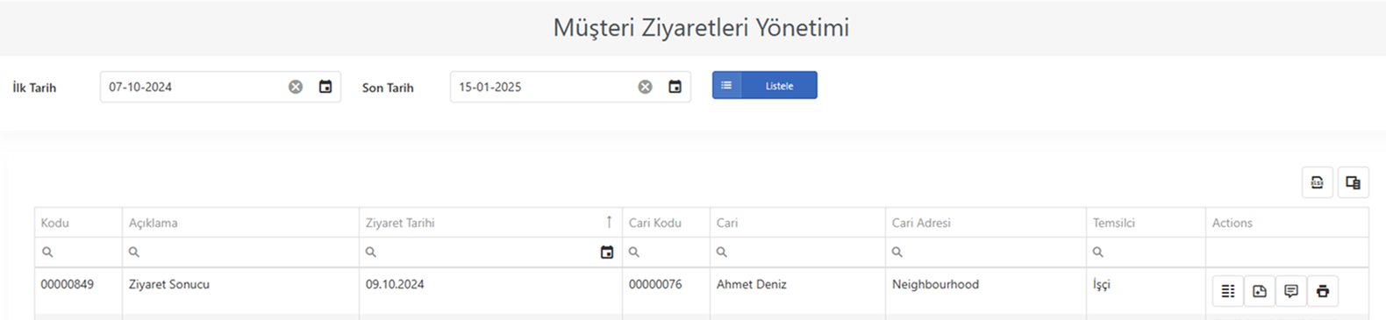Open the Son Tarih calendar picker
Viewport: 1386px width, 320px height.
click(675, 87)
